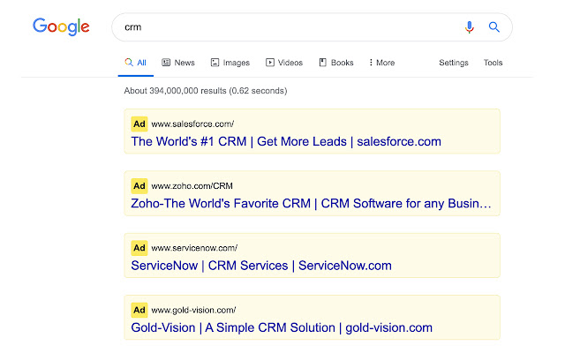Click the About 394,000,000 results text
The image size is (565, 353).
206,91
